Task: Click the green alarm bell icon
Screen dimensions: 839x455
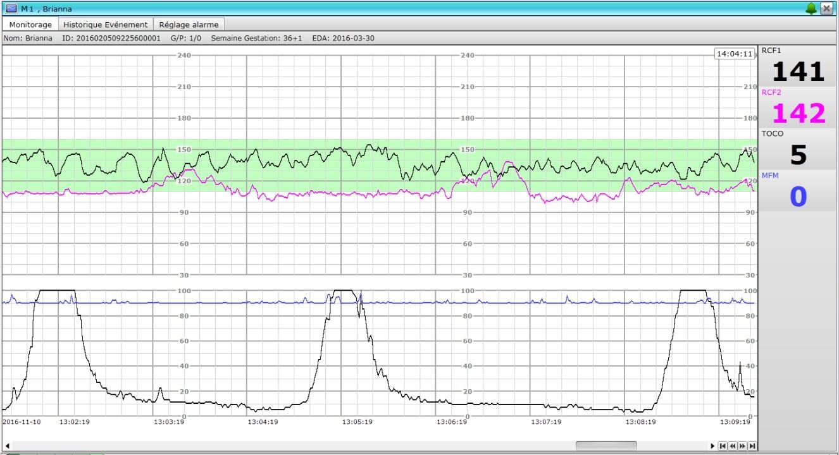Action: coord(811,8)
